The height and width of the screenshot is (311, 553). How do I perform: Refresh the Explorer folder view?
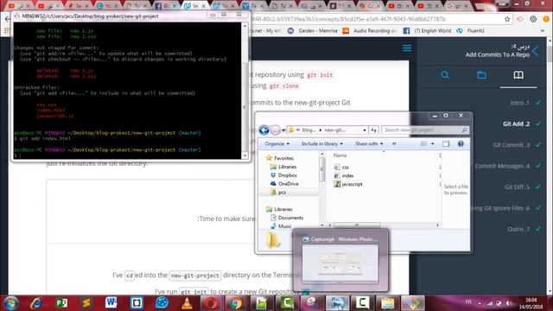coord(374,130)
